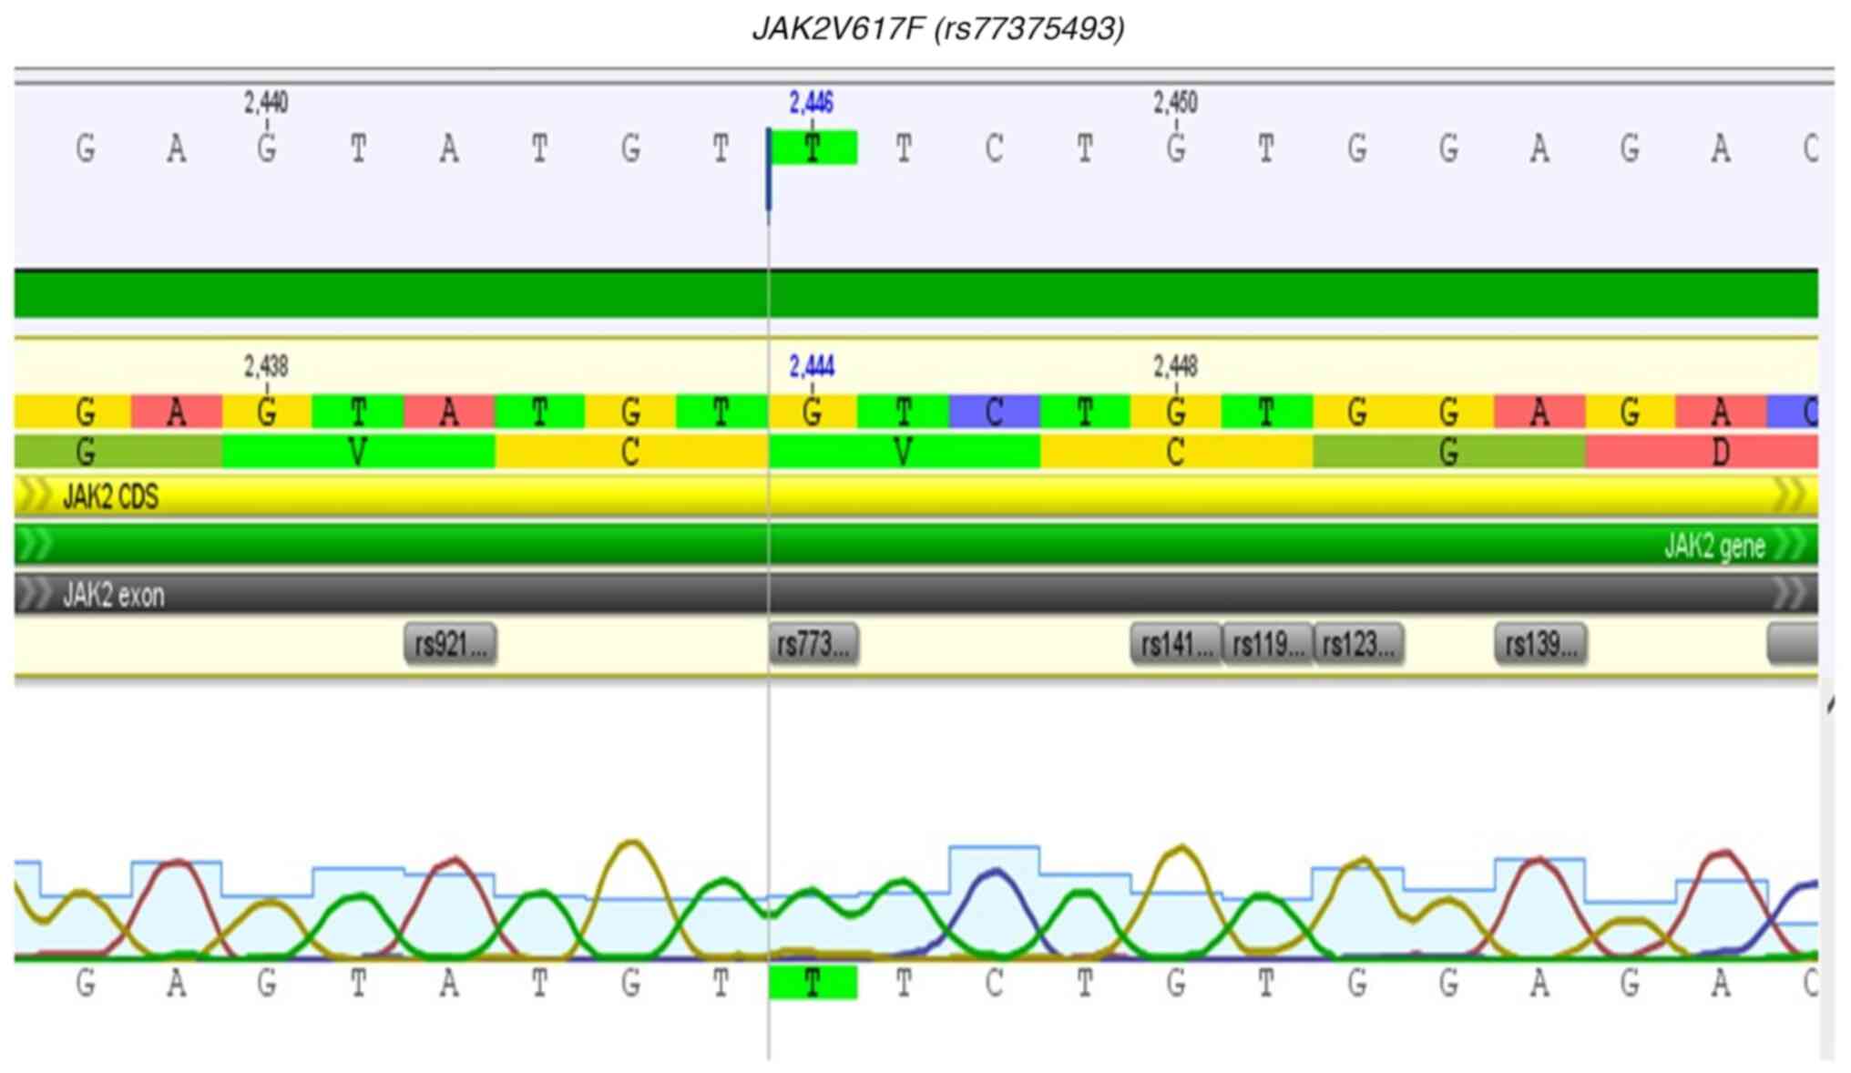Screen dimensions: 1851x1073
Task: Select the rs141... variant annotation
Action: (1175, 645)
